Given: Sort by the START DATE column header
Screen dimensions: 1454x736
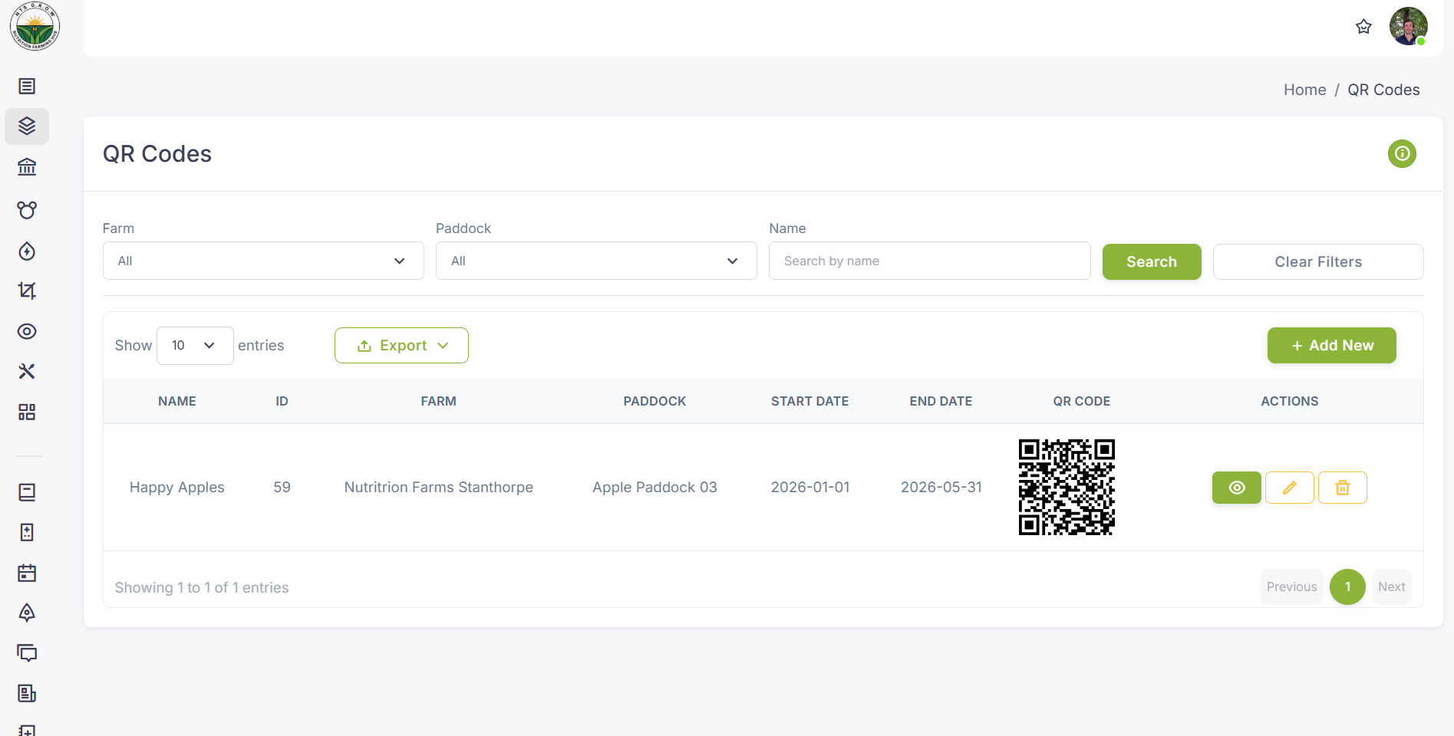Looking at the screenshot, I should pyautogui.click(x=809, y=401).
